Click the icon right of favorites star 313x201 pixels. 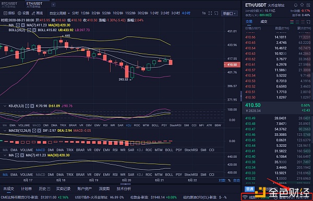(308, 5)
